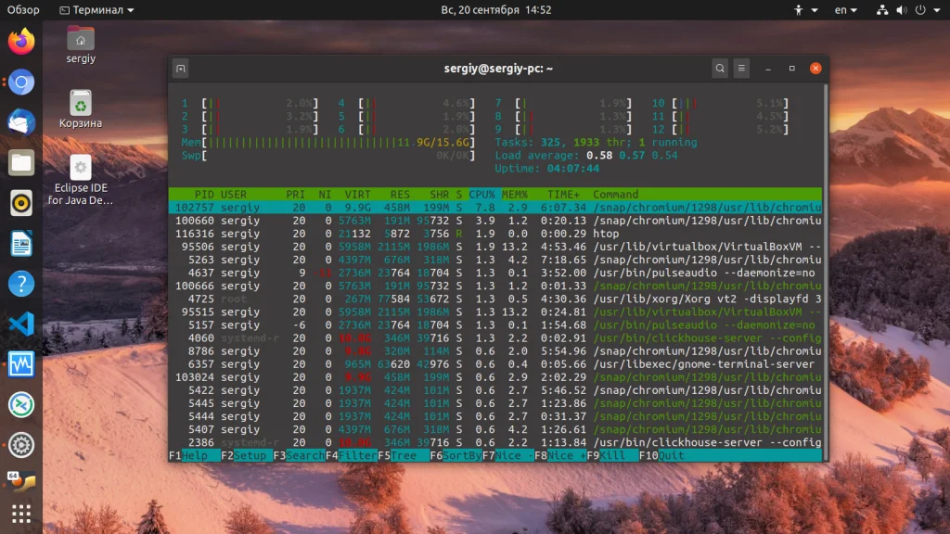This screenshot has height=534, width=950.
Task: Open the en keyboard layout dropdown
Action: point(845,10)
